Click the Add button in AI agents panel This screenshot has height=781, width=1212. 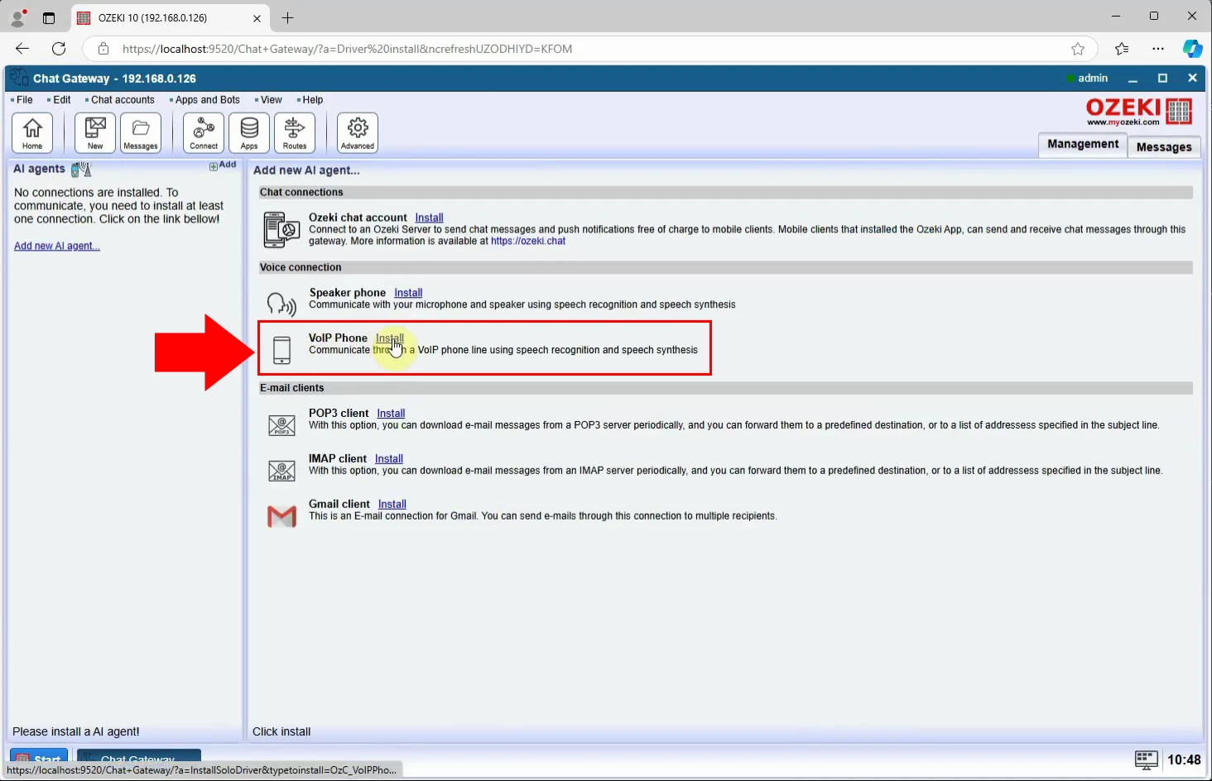tap(223, 165)
